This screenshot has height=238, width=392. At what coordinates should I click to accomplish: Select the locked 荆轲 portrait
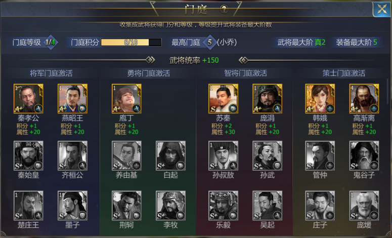pyautogui.click(x=126, y=206)
